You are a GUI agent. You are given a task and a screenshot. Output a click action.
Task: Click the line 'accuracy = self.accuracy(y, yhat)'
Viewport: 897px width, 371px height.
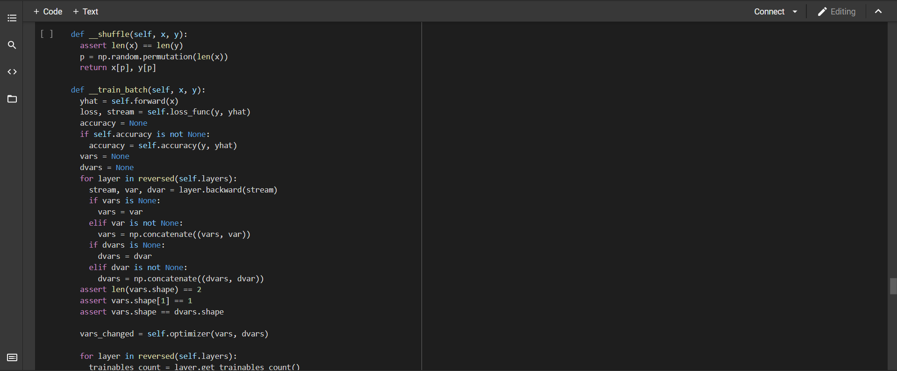[x=163, y=145]
